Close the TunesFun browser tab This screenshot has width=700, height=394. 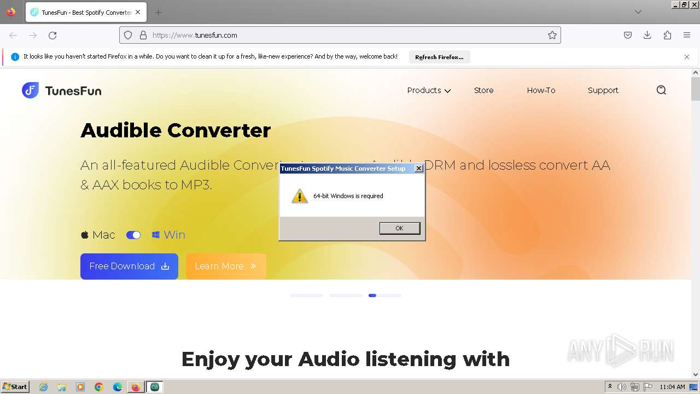point(138,12)
